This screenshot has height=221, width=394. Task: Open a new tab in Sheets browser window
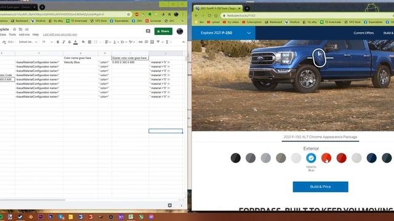pos(42,7)
